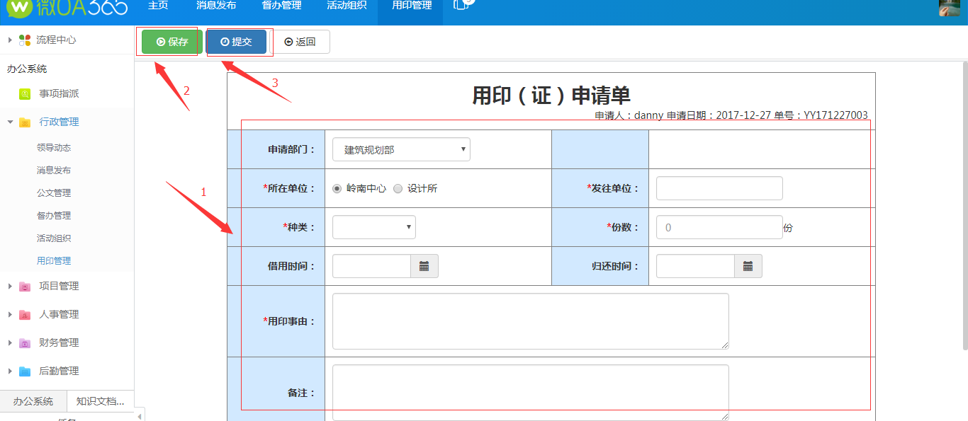
Task: Click the 流程中心 colored dots icon
Action: point(25,40)
